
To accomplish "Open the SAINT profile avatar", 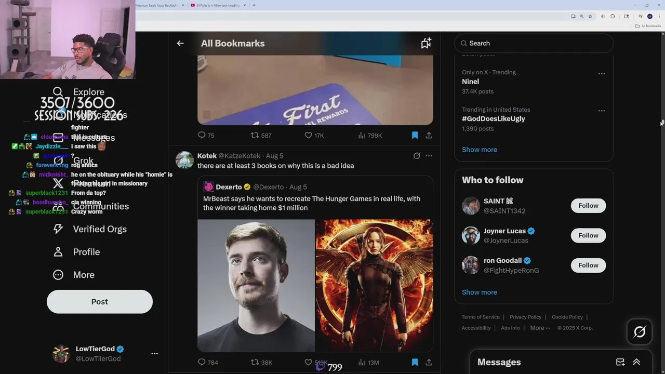I will [471, 206].
